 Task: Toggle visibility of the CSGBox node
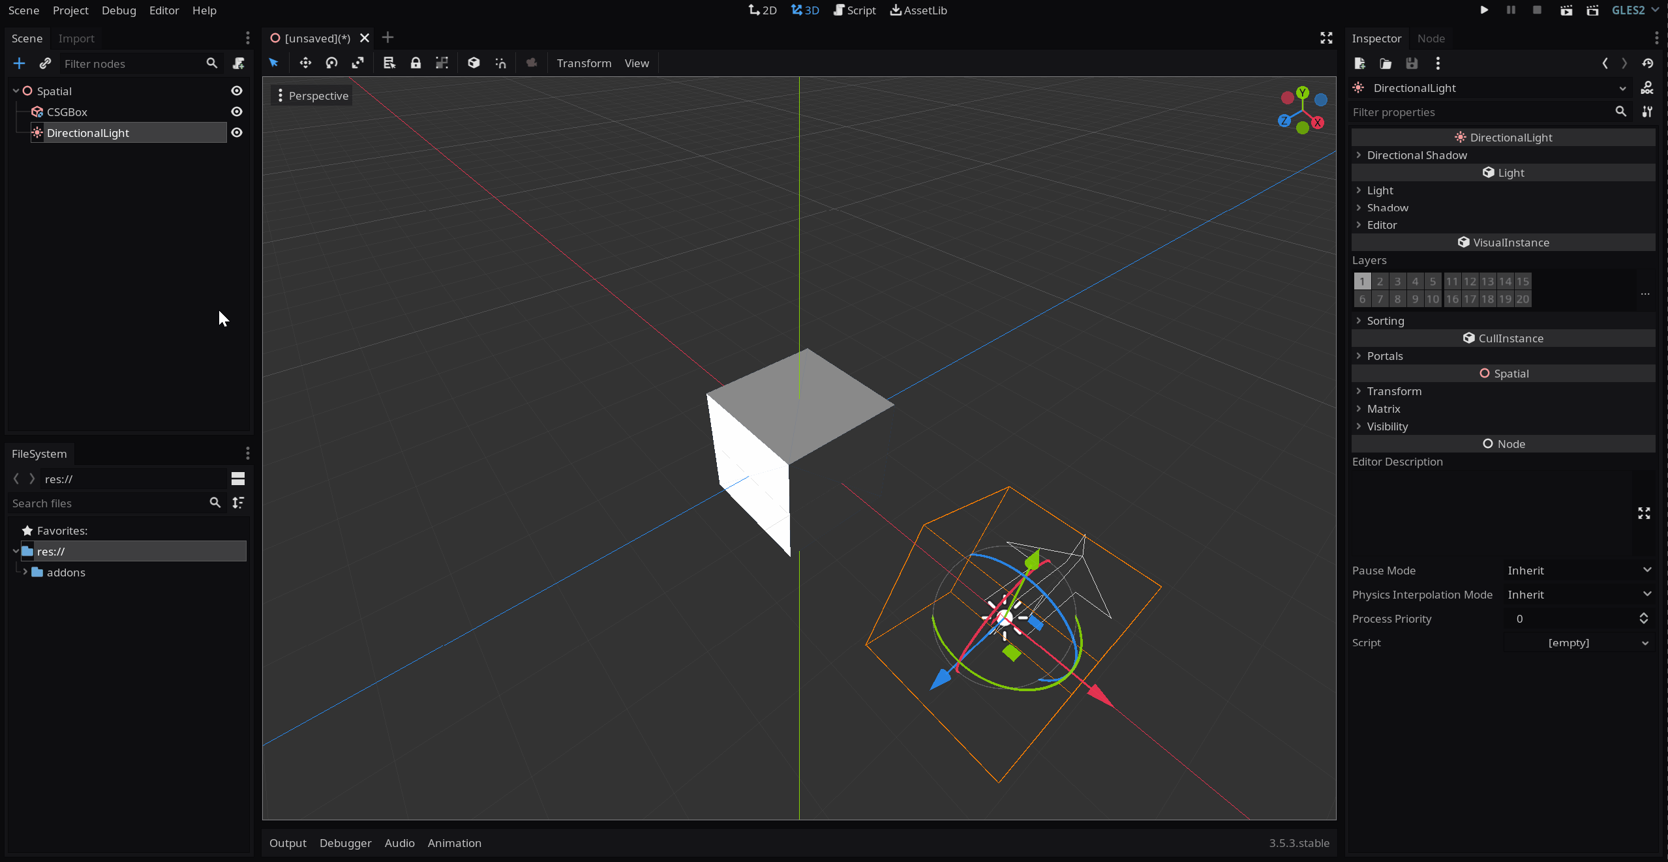click(237, 112)
